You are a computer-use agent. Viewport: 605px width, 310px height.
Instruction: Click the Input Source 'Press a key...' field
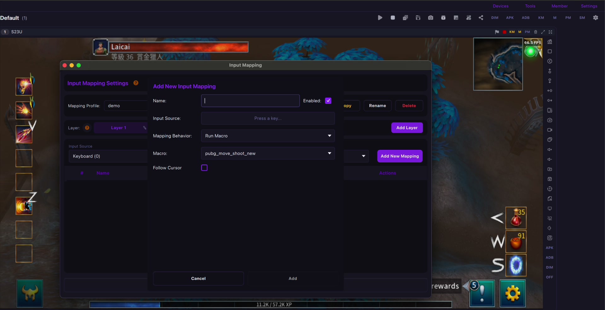click(268, 118)
